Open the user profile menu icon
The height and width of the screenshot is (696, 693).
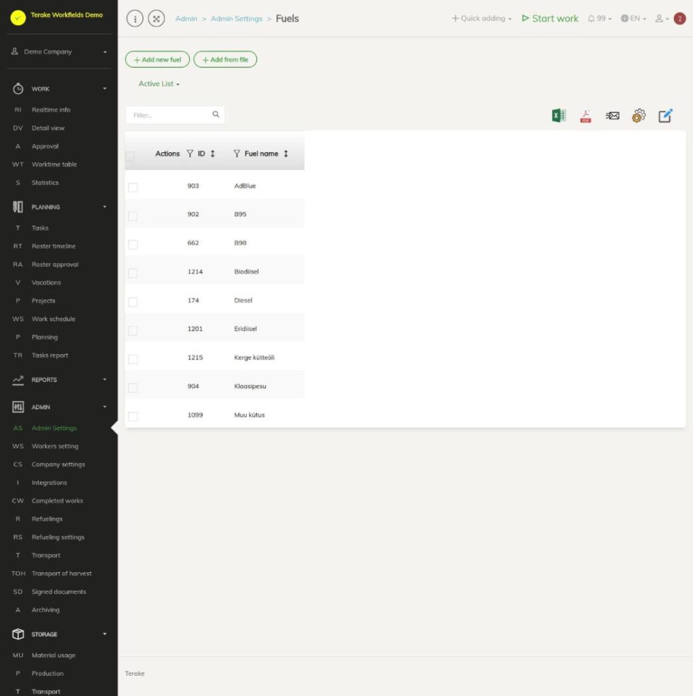662,18
